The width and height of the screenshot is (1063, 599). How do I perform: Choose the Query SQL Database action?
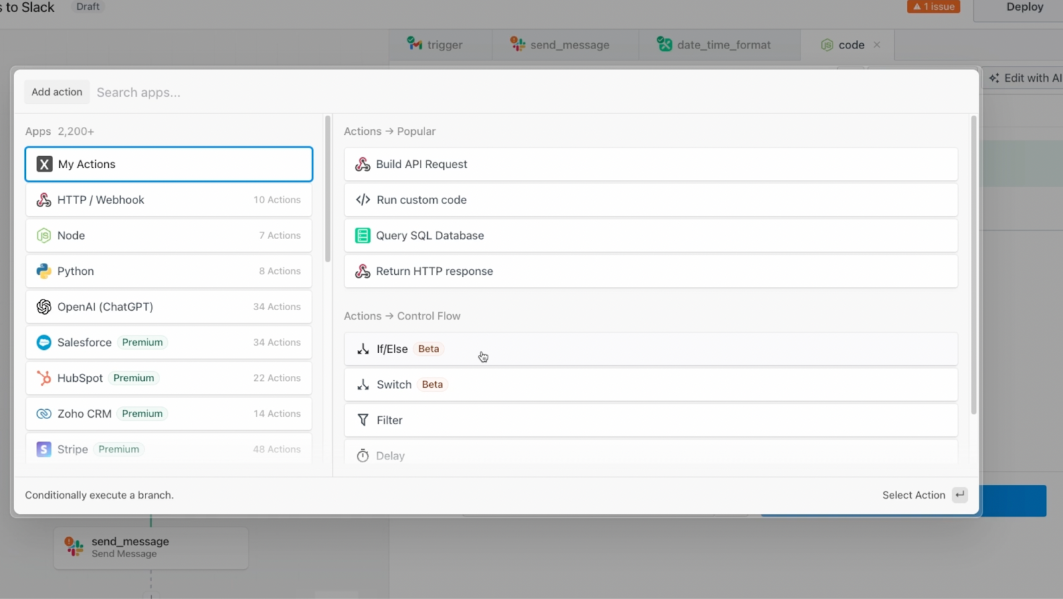pos(650,236)
